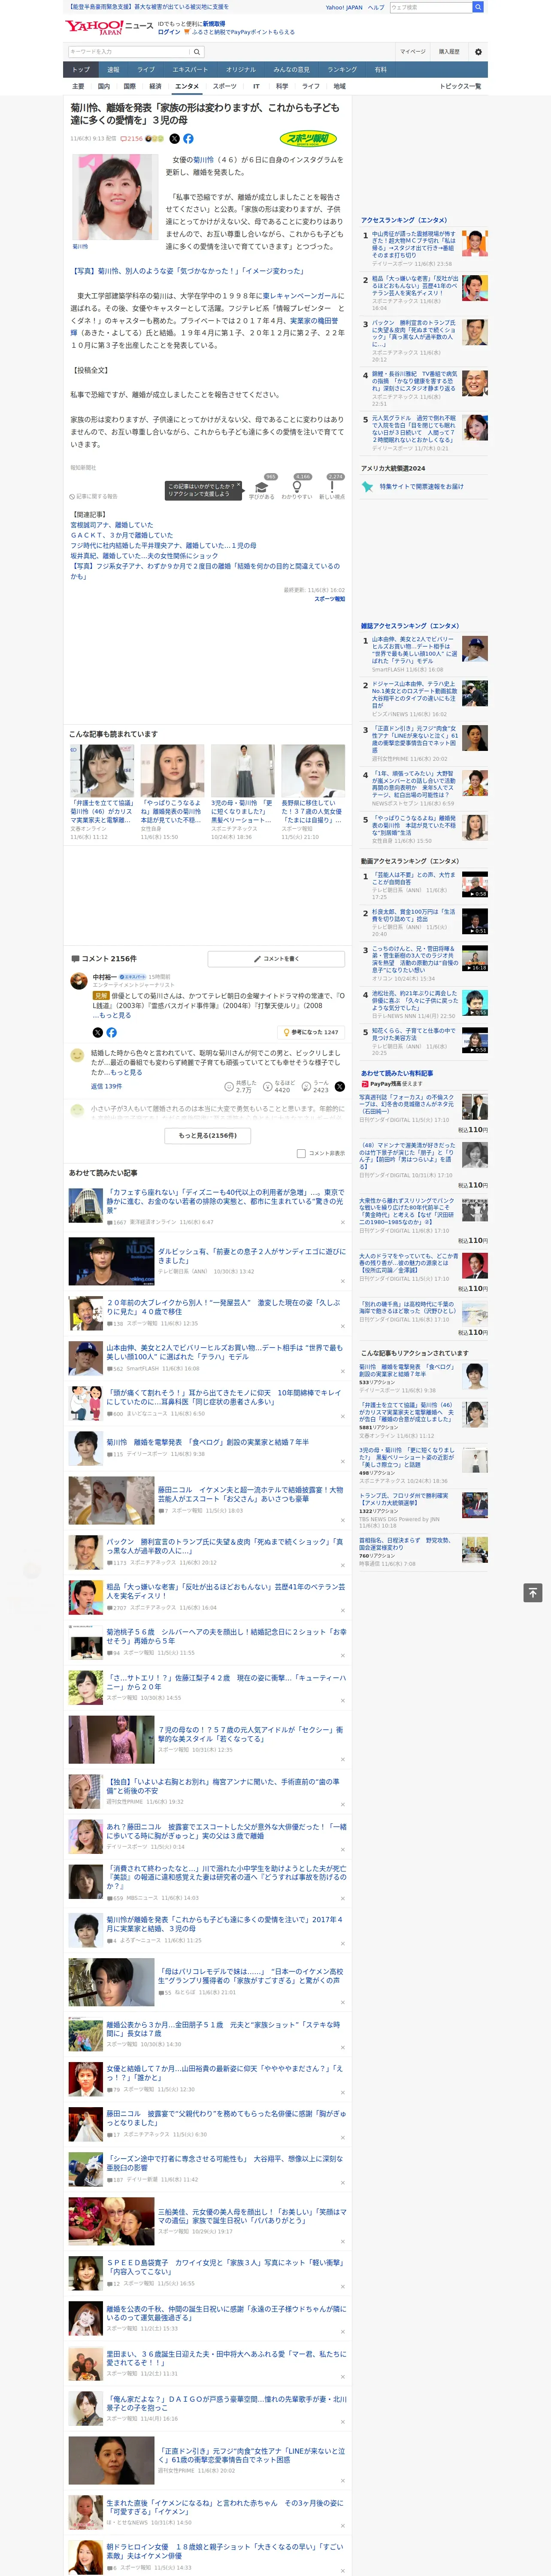Click the わかりやすい lightbulb reaction
The height and width of the screenshot is (2576, 551).
pos(297,487)
